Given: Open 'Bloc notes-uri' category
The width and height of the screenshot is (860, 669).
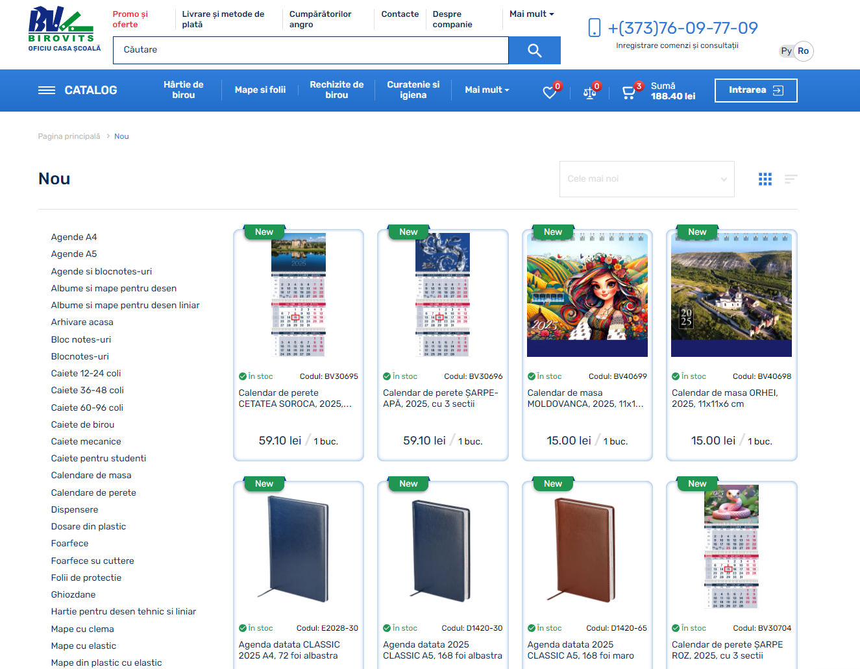Looking at the screenshot, I should pos(81,339).
